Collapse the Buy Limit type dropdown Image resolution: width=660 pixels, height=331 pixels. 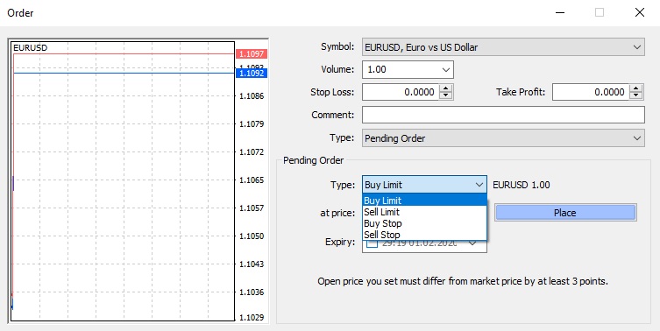pos(479,185)
